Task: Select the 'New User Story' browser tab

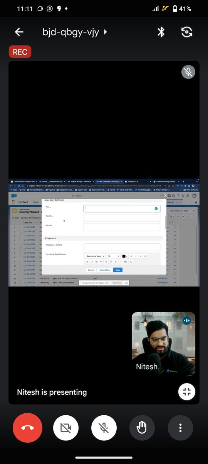Action: click(x=109, y=181)
